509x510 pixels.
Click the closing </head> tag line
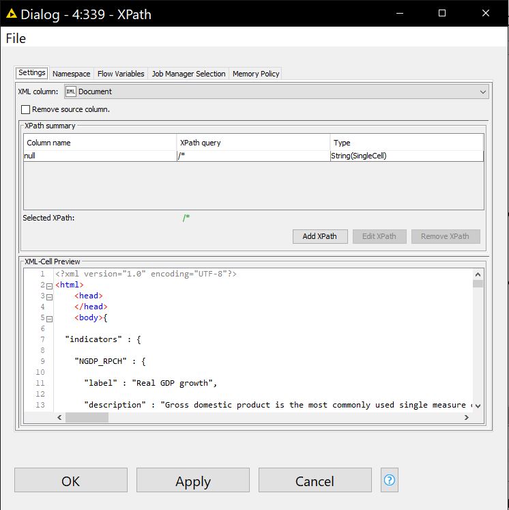pyautogui.click(x=91, y=307)
